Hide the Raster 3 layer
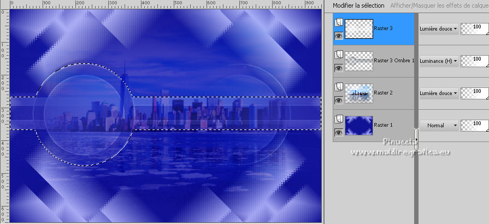The height and width of the screenshot is (224, 489). point(339,36)
